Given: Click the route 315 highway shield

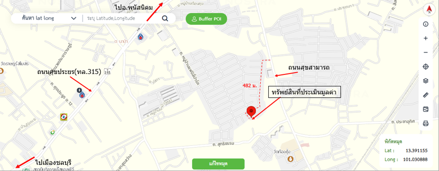Looking at the screenshot, I should coord(107,72).
